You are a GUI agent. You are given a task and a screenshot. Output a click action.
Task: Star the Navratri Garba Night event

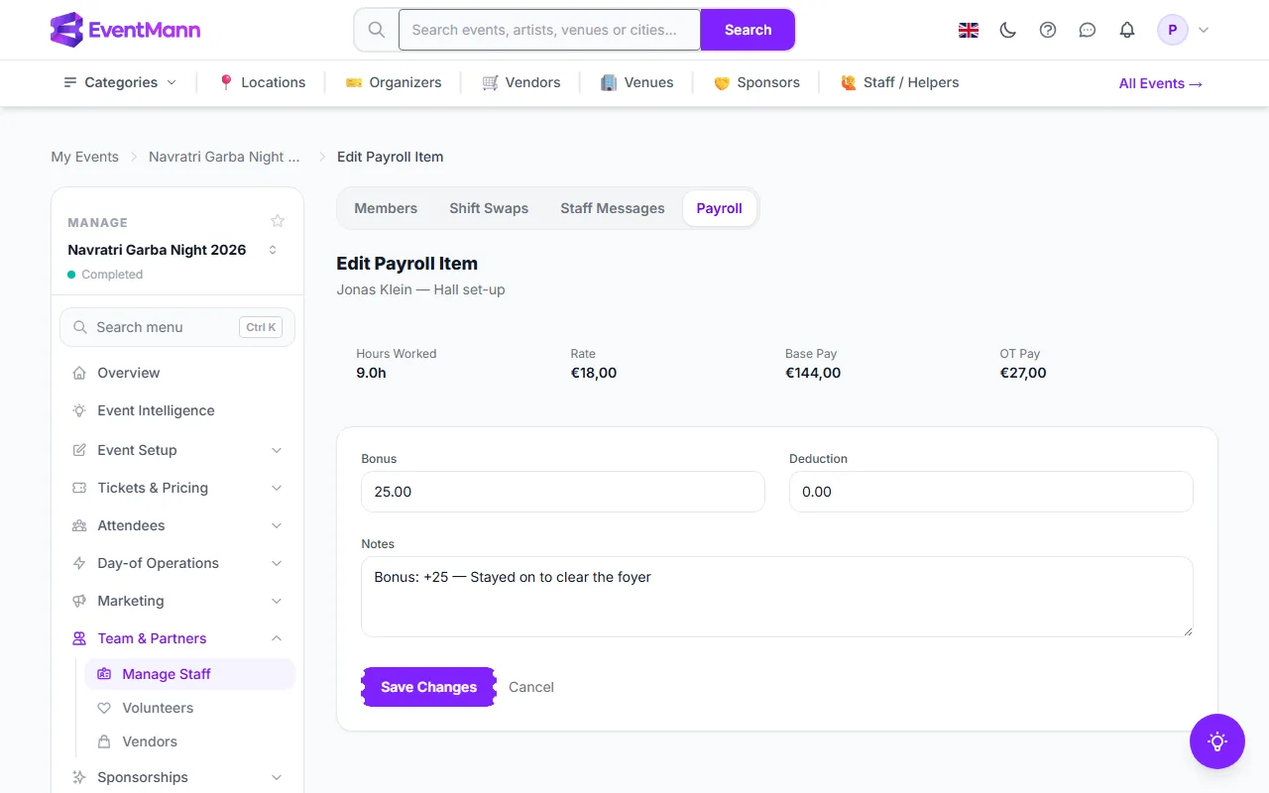(x=278, y=221)
